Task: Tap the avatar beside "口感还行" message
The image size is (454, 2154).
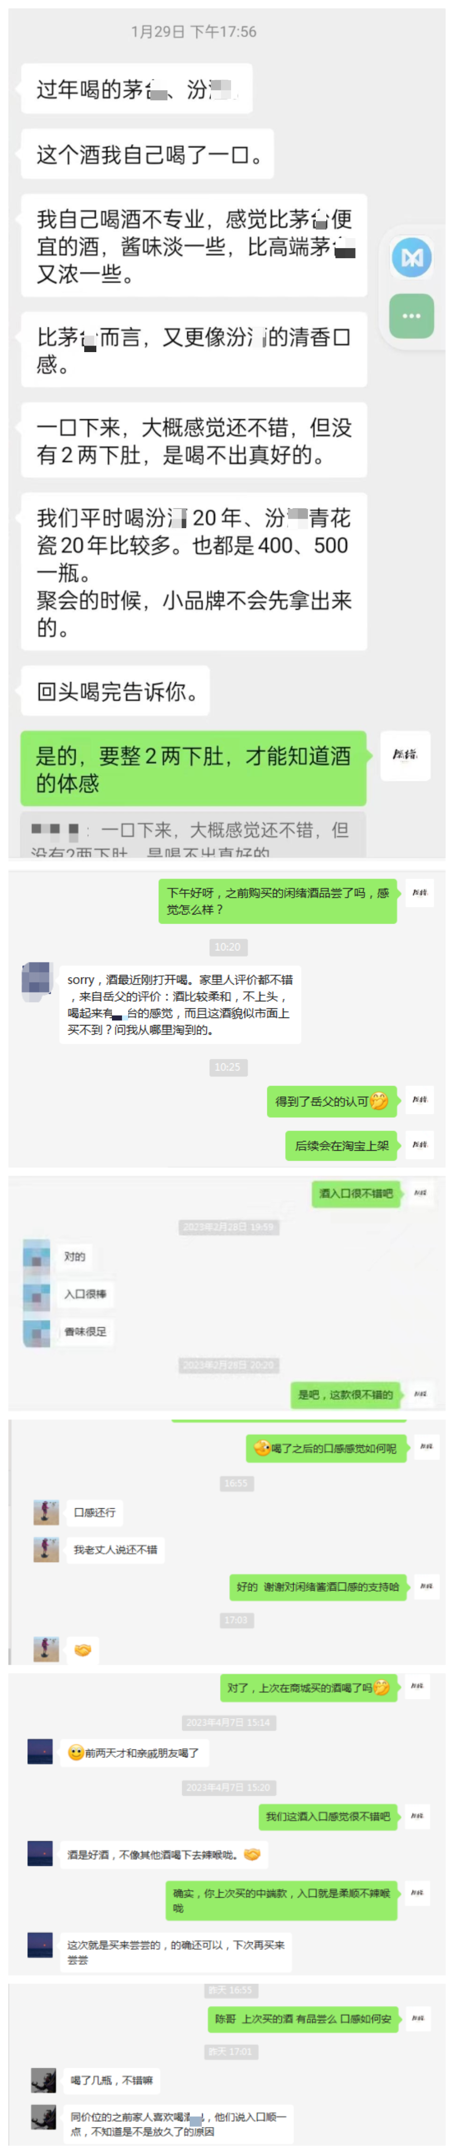Action: click(46, 1512)
